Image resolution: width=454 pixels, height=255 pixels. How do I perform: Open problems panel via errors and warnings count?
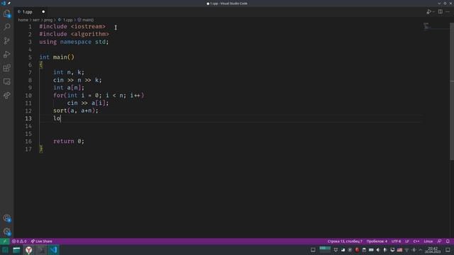pyautogui.click(x=19, y=241)
